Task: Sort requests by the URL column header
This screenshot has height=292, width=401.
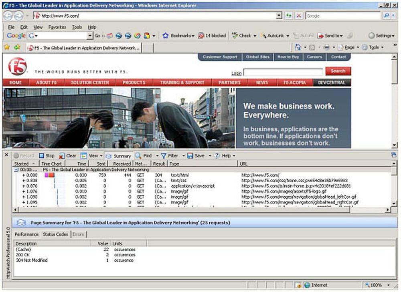Action: [314, 164]
